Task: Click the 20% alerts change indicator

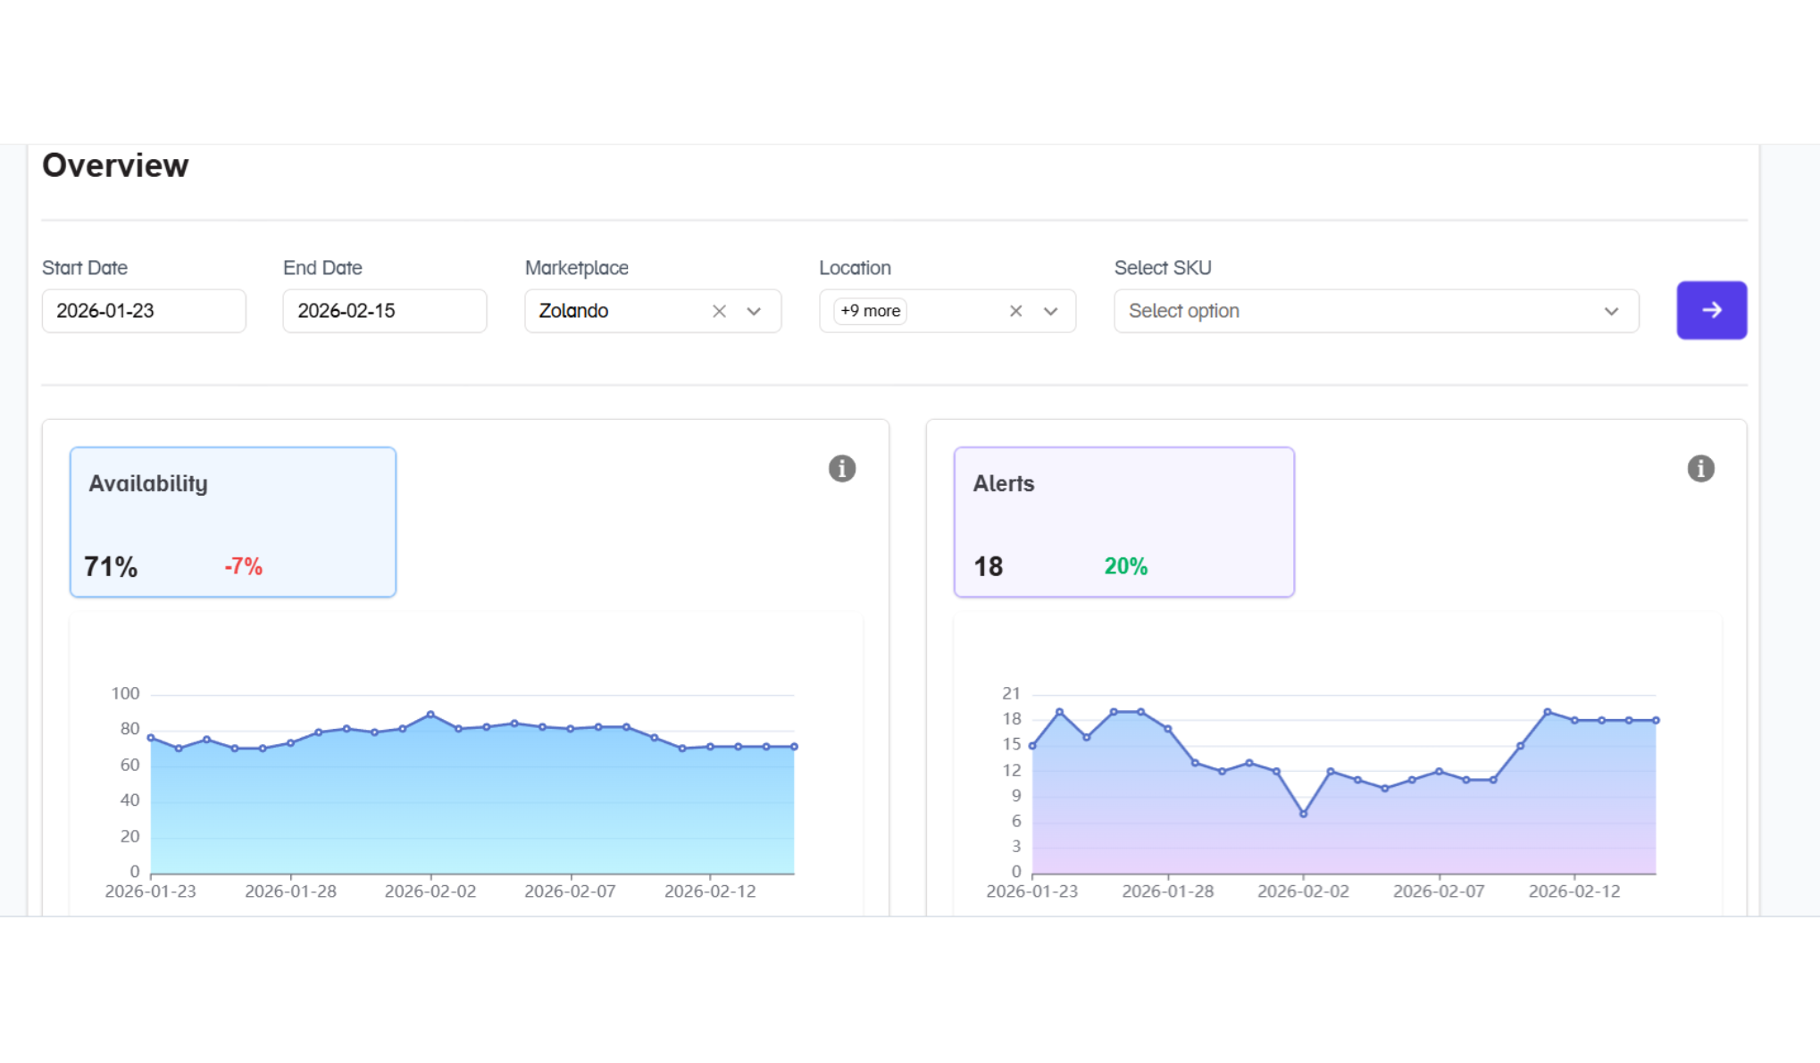Action: 1125,566
